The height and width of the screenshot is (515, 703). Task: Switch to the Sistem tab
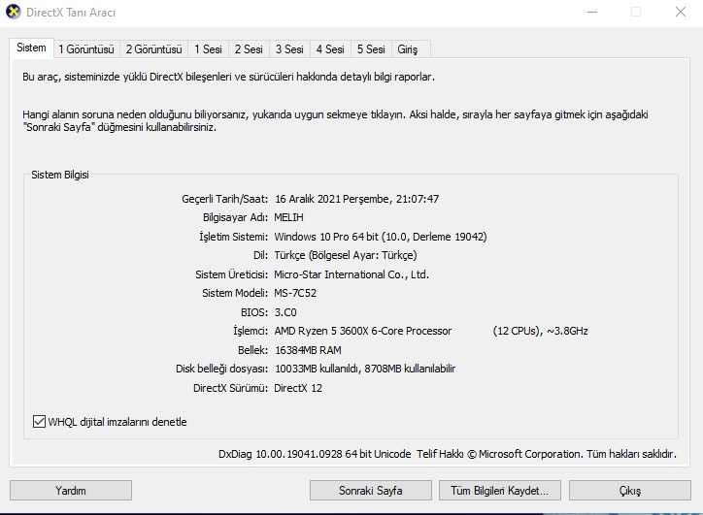pyautogui.click(x=31, y=48)
